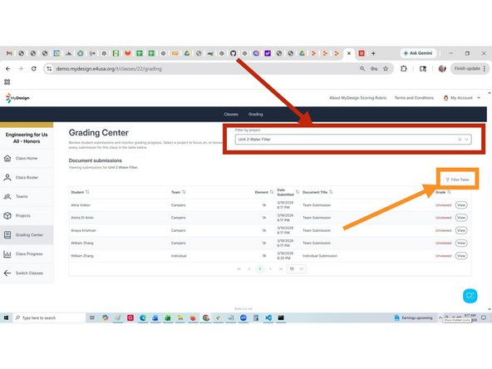
Task: Clear the Unit 2 Water Filter selection
Action: click(x=460, y=140)
